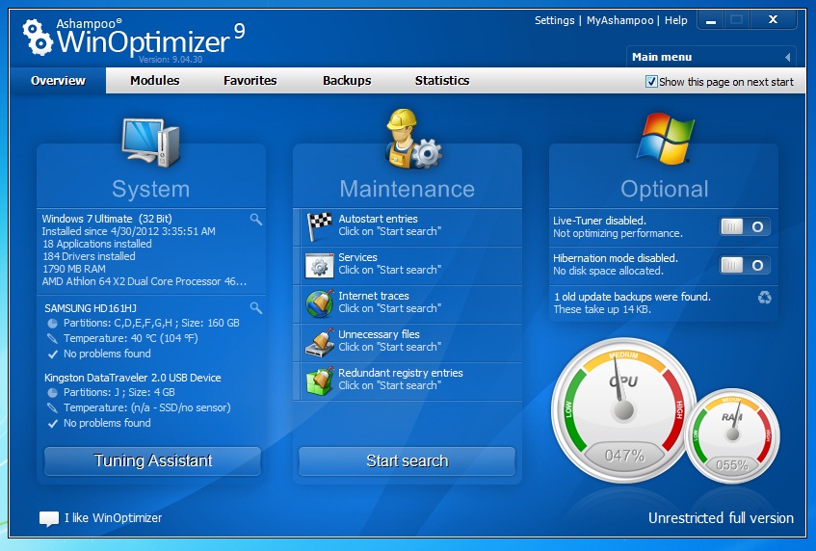
Task: Go to the Backups tab
Action: pyautogui.click(x=347, y=81)
